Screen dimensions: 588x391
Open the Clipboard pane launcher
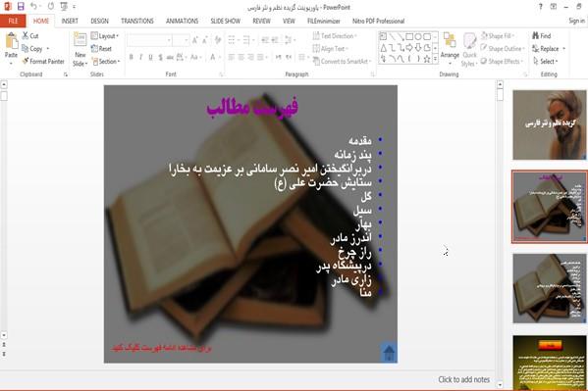tap(66, 74)
